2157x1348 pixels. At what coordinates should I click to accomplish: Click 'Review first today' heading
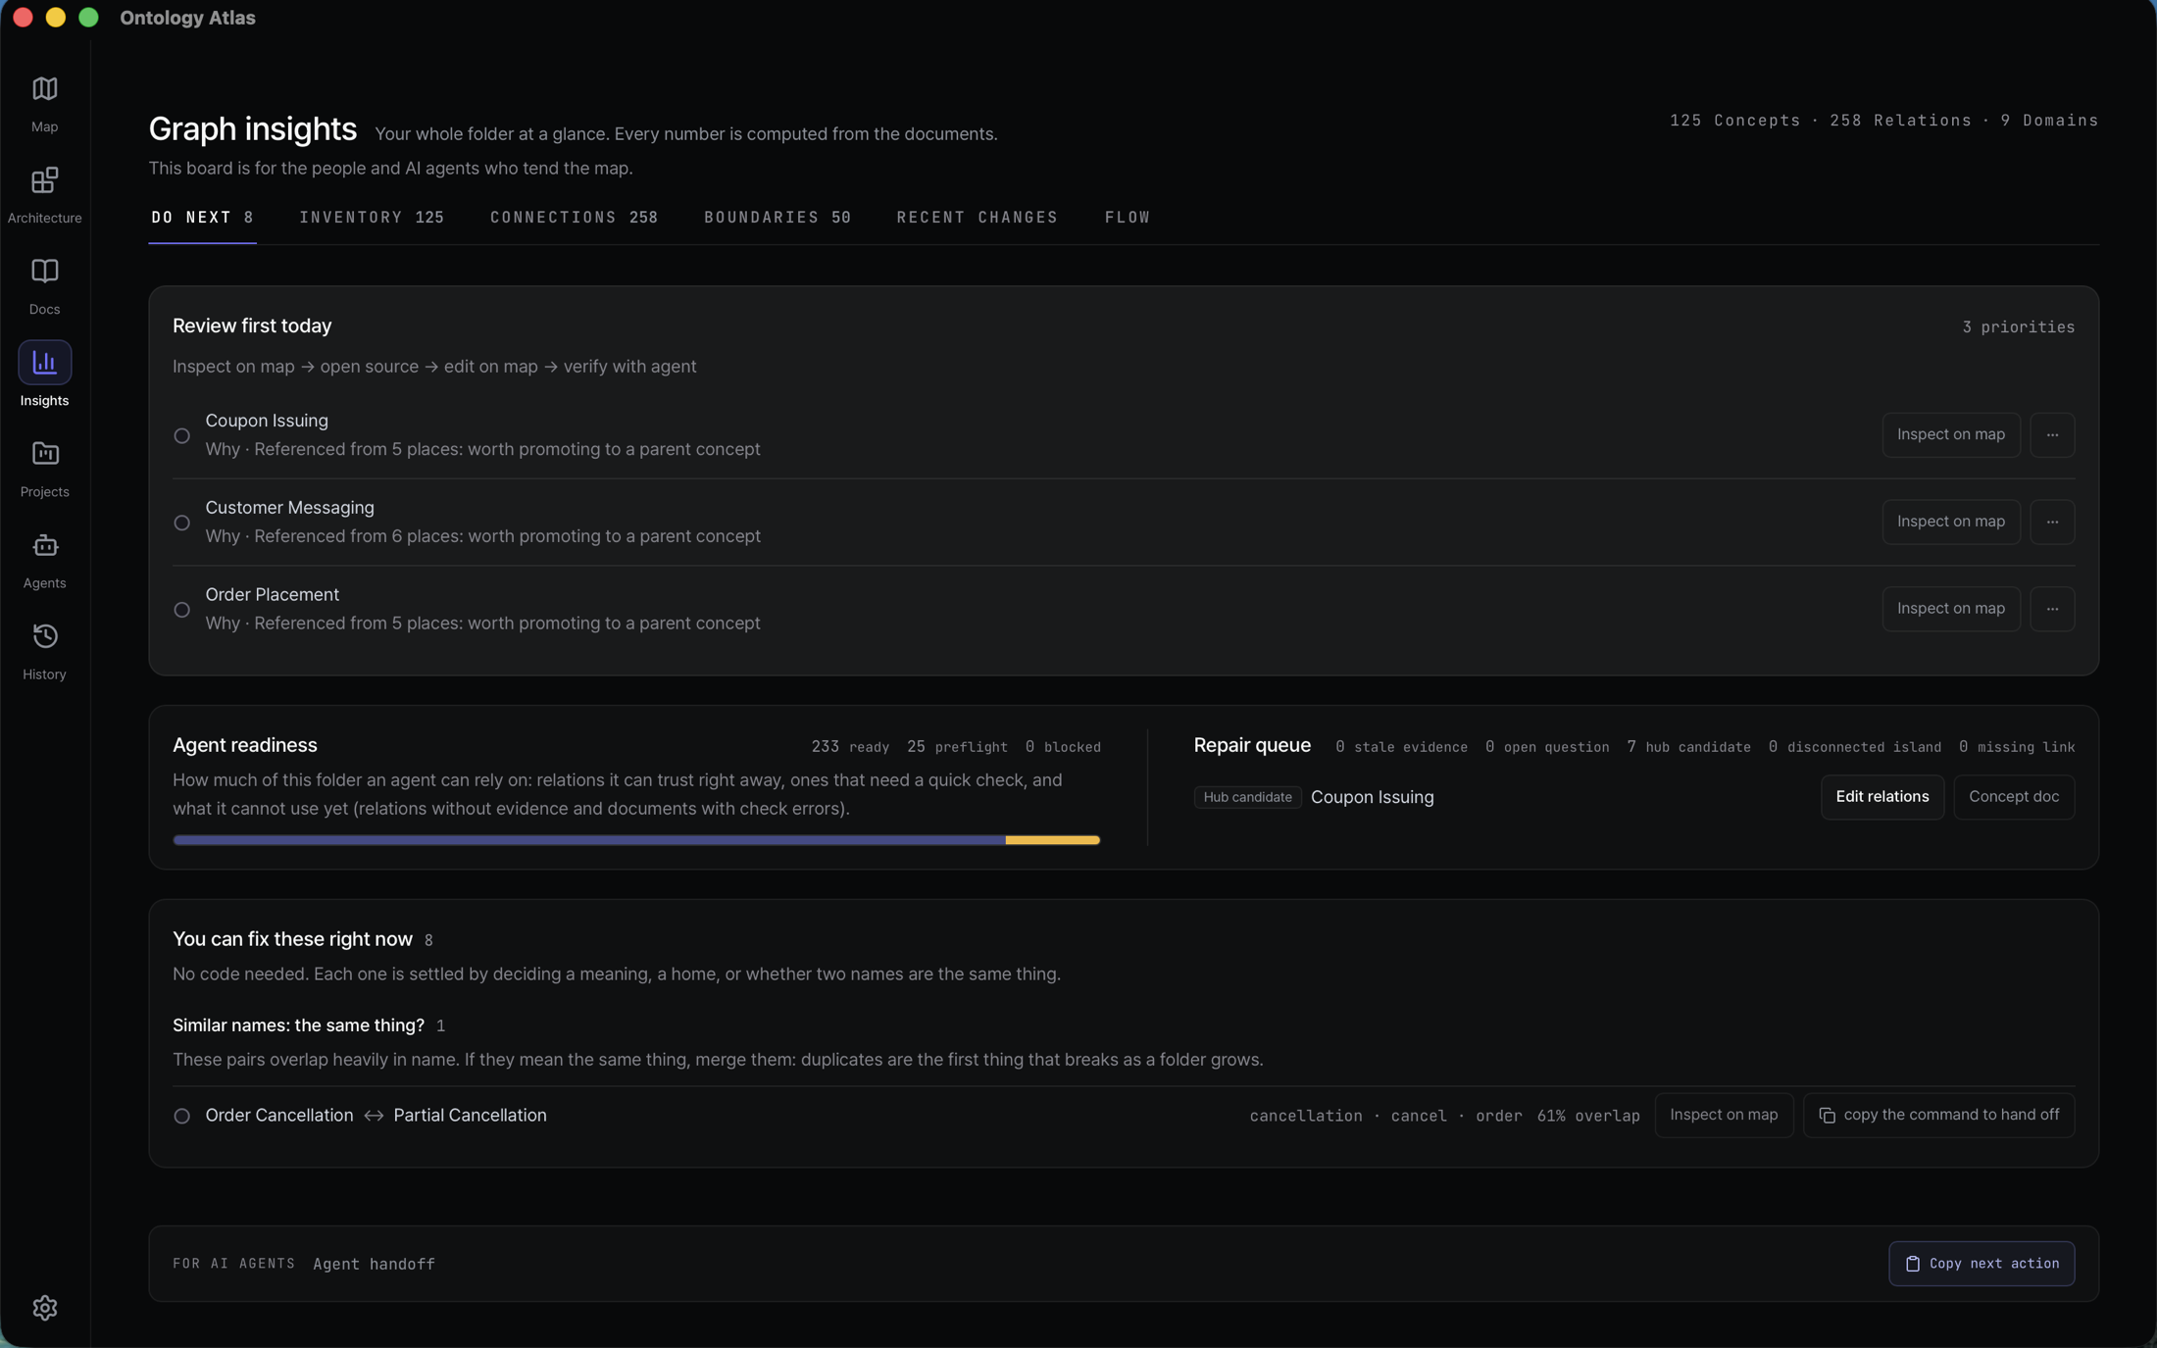click(x=252, y=325)
